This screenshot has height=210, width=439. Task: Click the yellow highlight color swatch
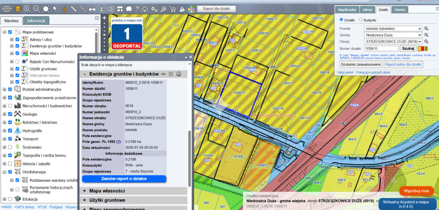[419, 49]
